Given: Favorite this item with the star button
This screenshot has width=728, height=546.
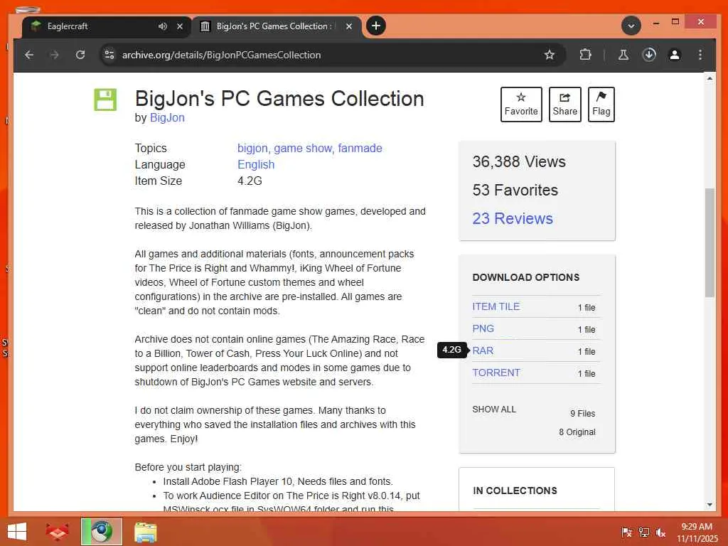Looking at the screenshot, I should (521, 105).
